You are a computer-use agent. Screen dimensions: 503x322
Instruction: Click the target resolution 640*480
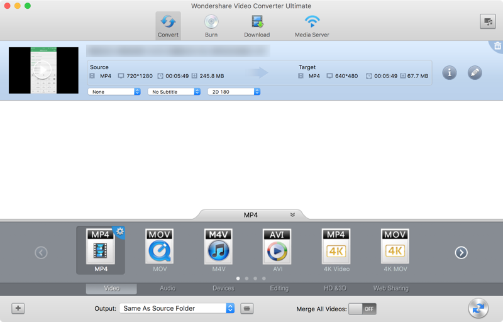click(x=346, y=76)
